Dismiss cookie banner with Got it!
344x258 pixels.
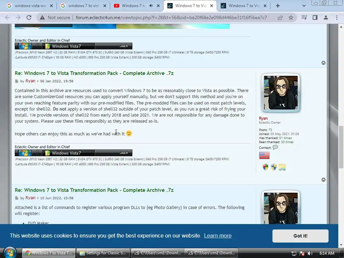click(300, 236)
